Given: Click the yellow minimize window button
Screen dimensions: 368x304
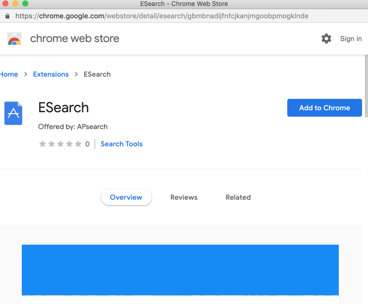Looking at the screenshot, I should pyautogui.click(x=15, y=3).
